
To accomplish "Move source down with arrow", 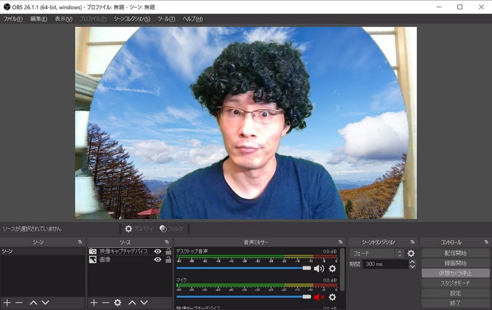I will click(x=144, y=303).
